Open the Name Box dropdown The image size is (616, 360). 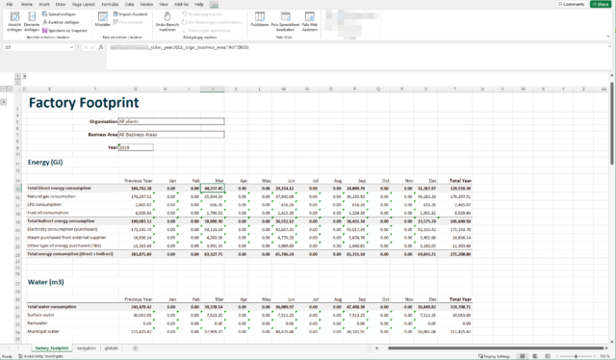click(71, 47)
